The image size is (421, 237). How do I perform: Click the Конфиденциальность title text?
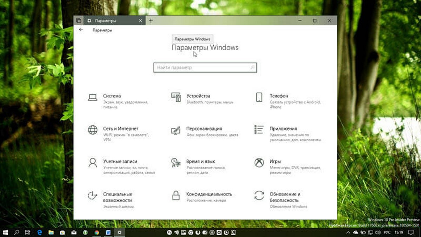pos(209,194)
